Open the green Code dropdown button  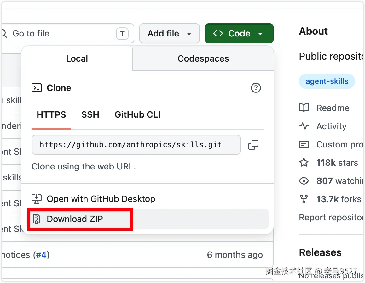point(239,33)
